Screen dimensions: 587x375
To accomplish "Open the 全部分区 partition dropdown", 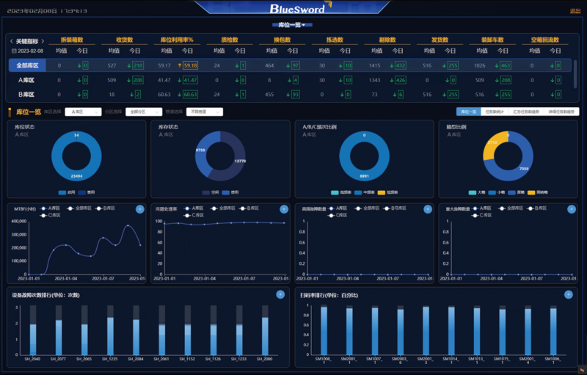I will tap(142, 112).
